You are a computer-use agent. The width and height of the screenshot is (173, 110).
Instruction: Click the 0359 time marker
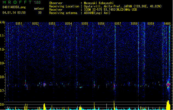click(151, 24)
